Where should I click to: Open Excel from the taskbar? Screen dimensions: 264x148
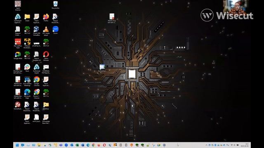77,145
